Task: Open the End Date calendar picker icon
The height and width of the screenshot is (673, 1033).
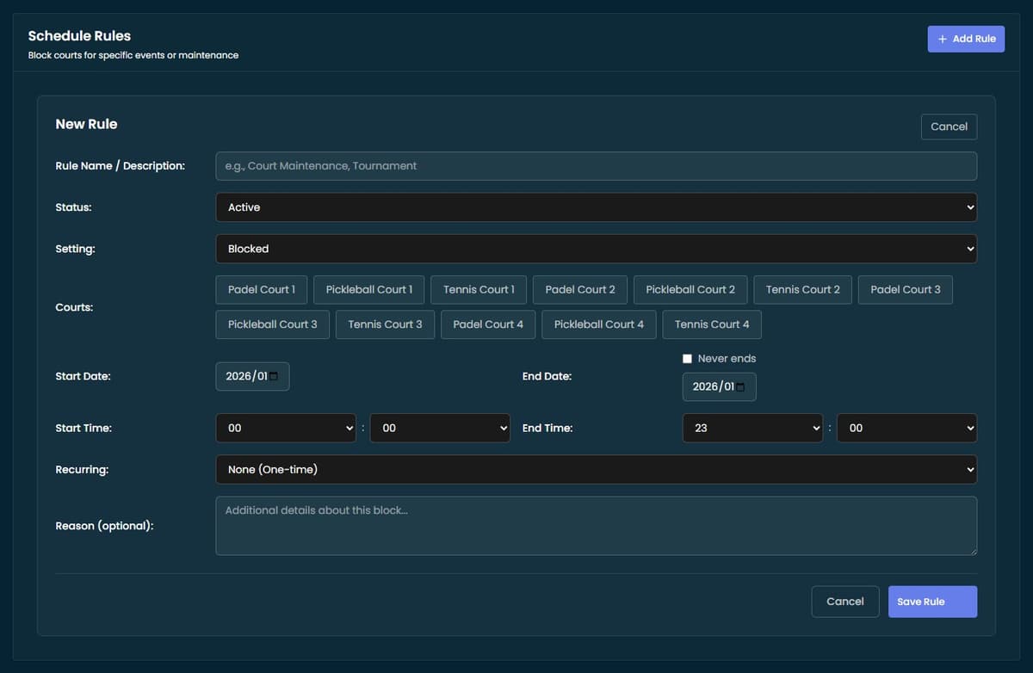Action: (x=740, y=387)
